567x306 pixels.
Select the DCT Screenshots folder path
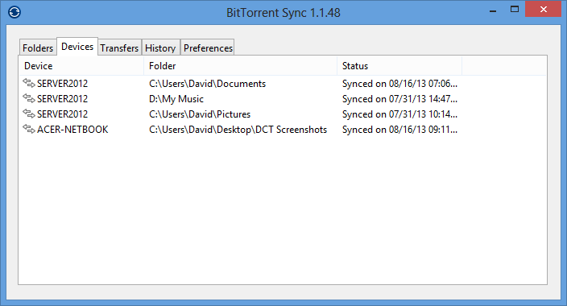pos(238,130)
